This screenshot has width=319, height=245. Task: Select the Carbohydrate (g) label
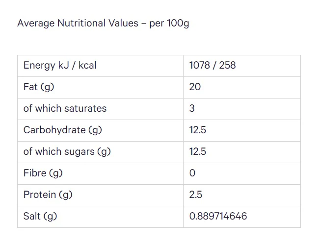tap(63, 130)
